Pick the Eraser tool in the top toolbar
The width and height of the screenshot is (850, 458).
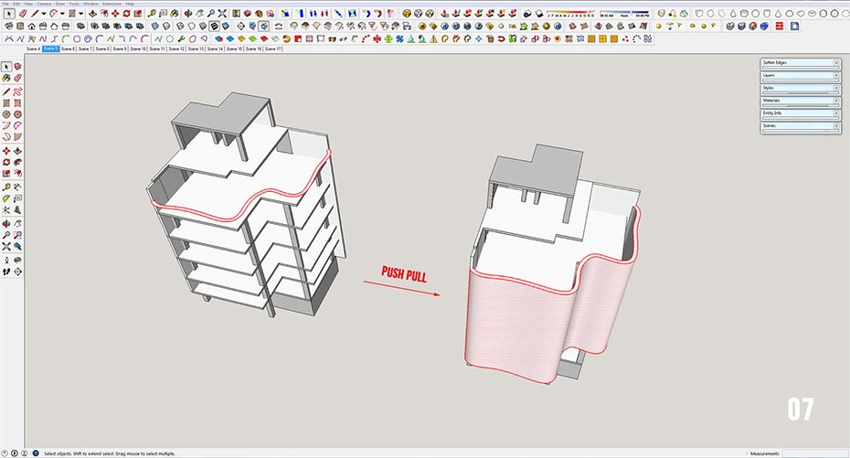[x=23, y=13]
